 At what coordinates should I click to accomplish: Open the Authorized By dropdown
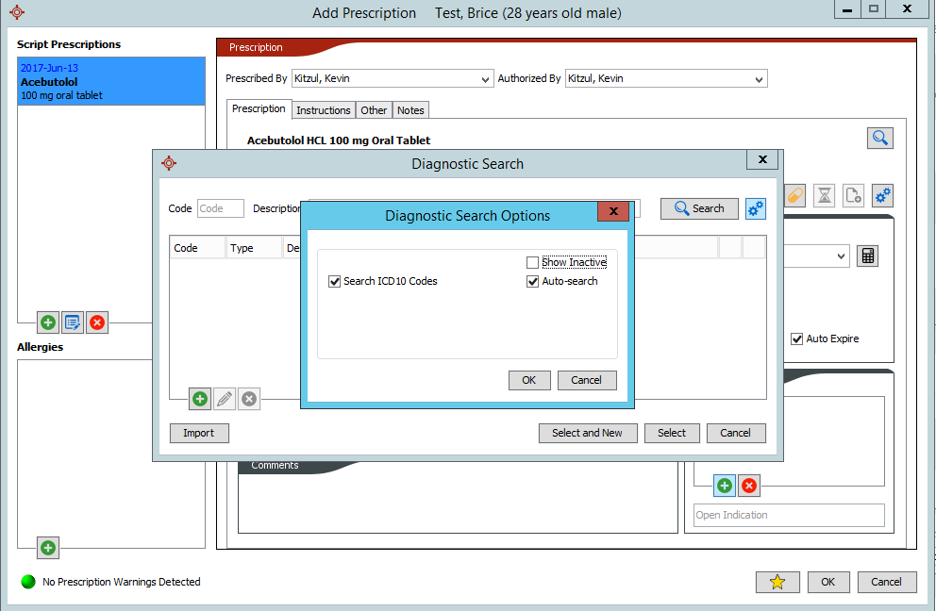[x=760, y=79]
